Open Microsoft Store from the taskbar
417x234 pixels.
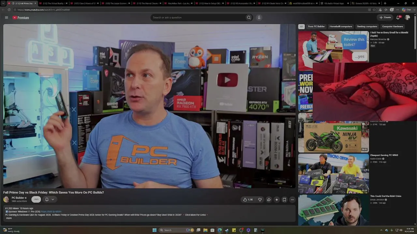point(212,230)
